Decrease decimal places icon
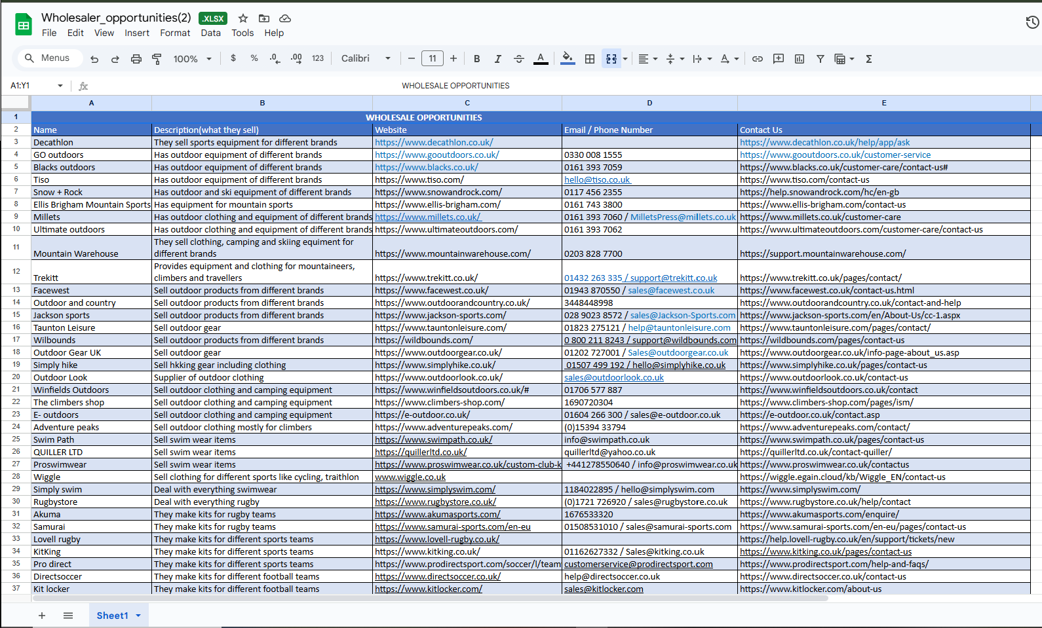Image resolution: width=1042 pixels, height=628 pixels. click(275, 58)
